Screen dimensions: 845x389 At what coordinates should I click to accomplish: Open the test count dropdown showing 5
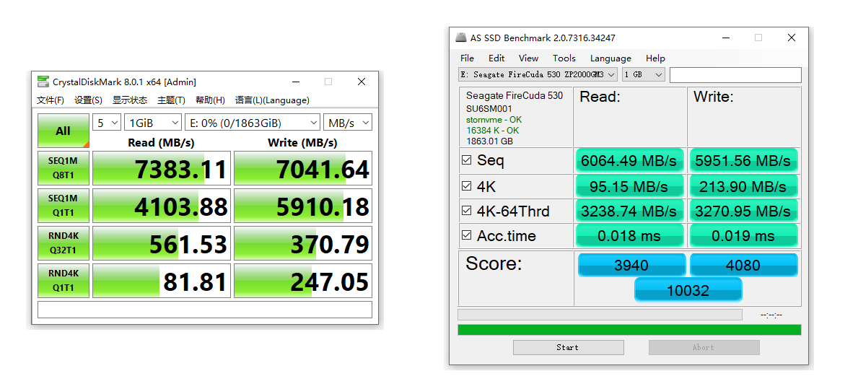tap(107, 123)
